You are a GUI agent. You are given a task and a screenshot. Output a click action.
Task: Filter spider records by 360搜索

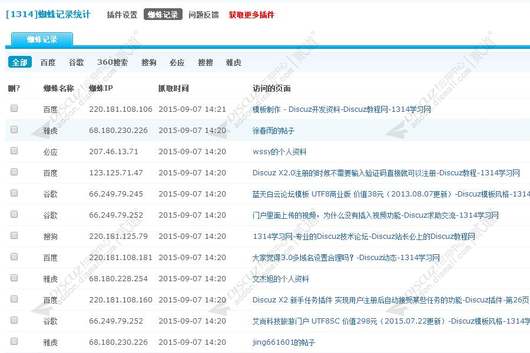(x=112, y=62)
